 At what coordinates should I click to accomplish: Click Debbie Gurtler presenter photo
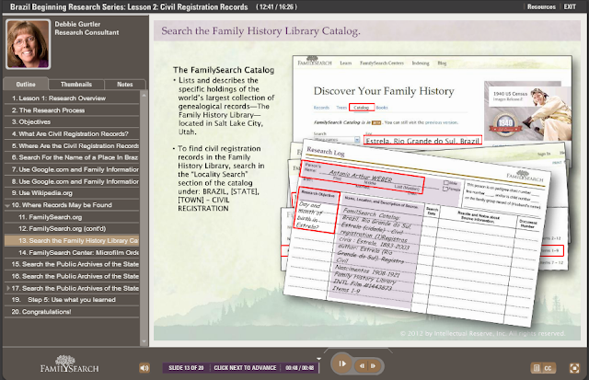28,44
